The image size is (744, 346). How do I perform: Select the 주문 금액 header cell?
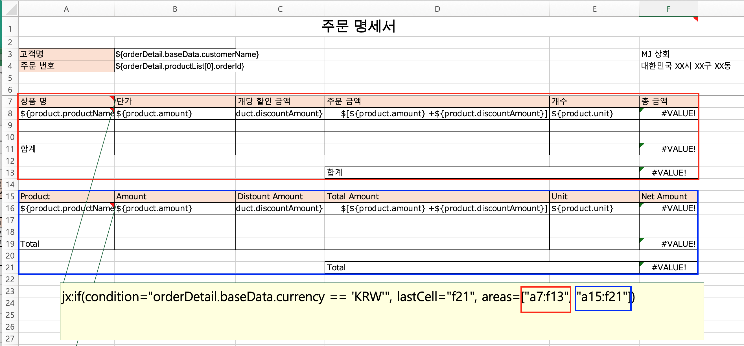pyautogui.click(x=437, y=101)
